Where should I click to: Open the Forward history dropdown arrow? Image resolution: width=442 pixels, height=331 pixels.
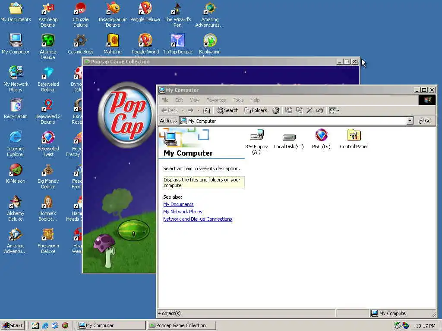[199, 111]
